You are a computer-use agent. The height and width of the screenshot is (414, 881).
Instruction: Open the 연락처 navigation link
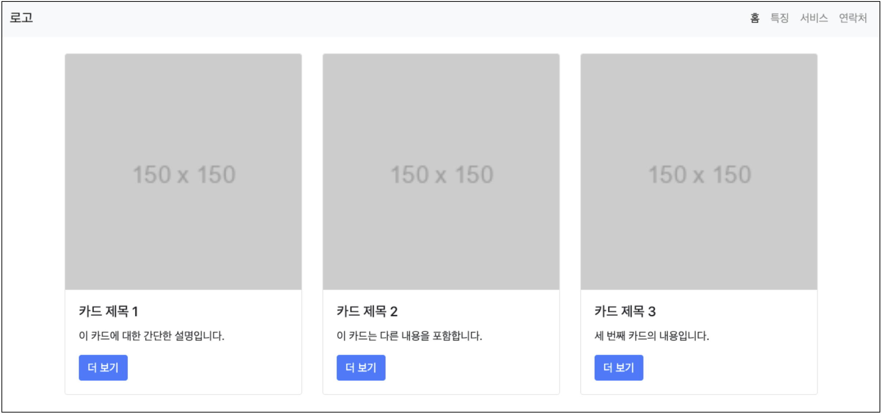(852, 18)
